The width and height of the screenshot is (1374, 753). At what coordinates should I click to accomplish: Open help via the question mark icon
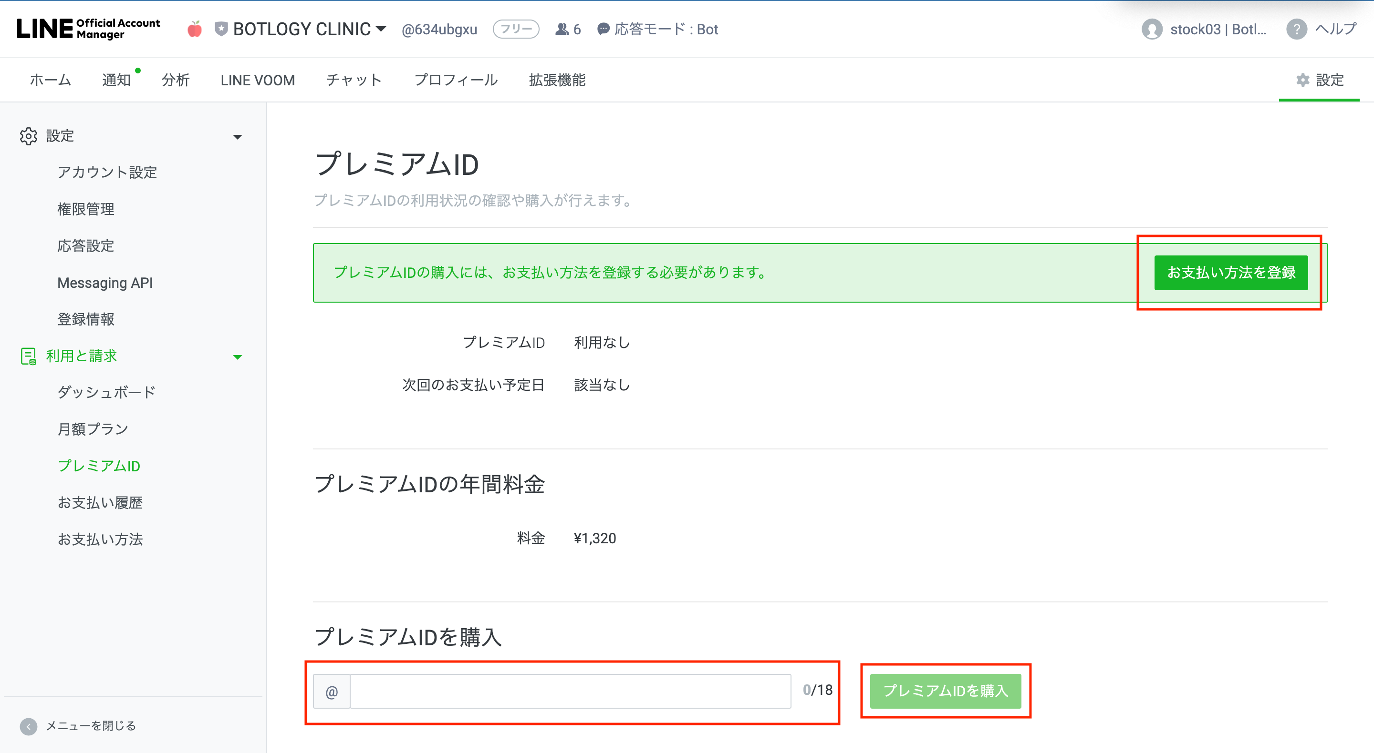[x=1296, y=30]
